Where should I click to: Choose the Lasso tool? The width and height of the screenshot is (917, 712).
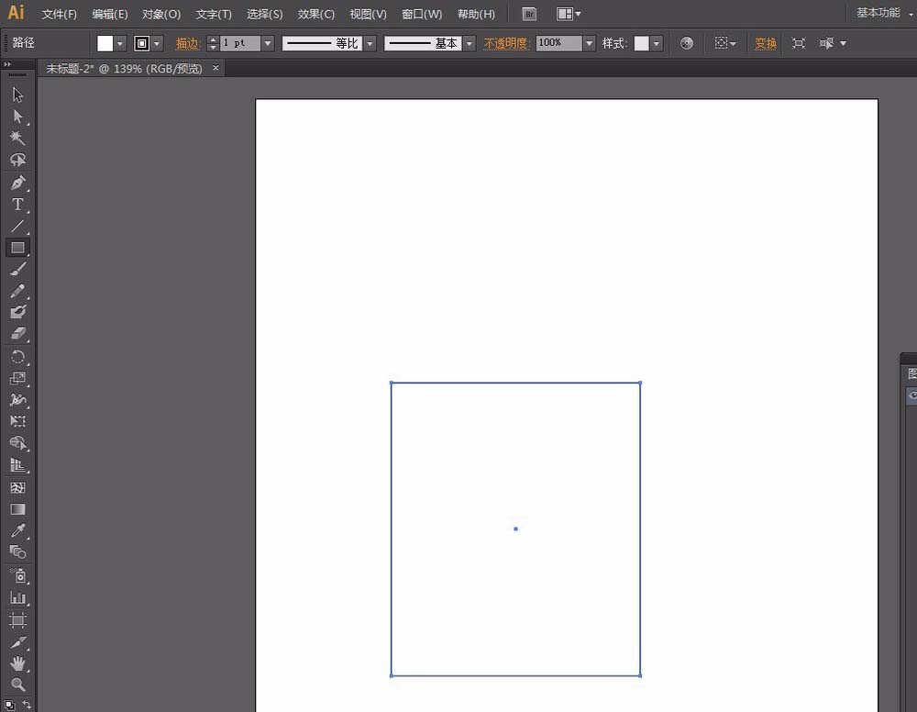(x=17, y=160)
